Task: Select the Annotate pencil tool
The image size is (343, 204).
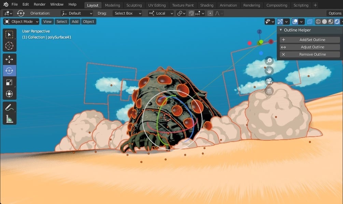Action: [10, 107]
